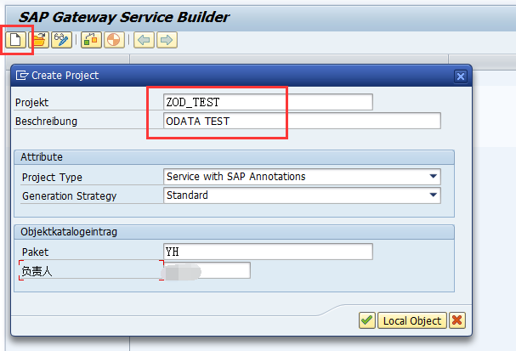Click the Create Project (new document) icon
516x351 pixels.
(15, 40)
